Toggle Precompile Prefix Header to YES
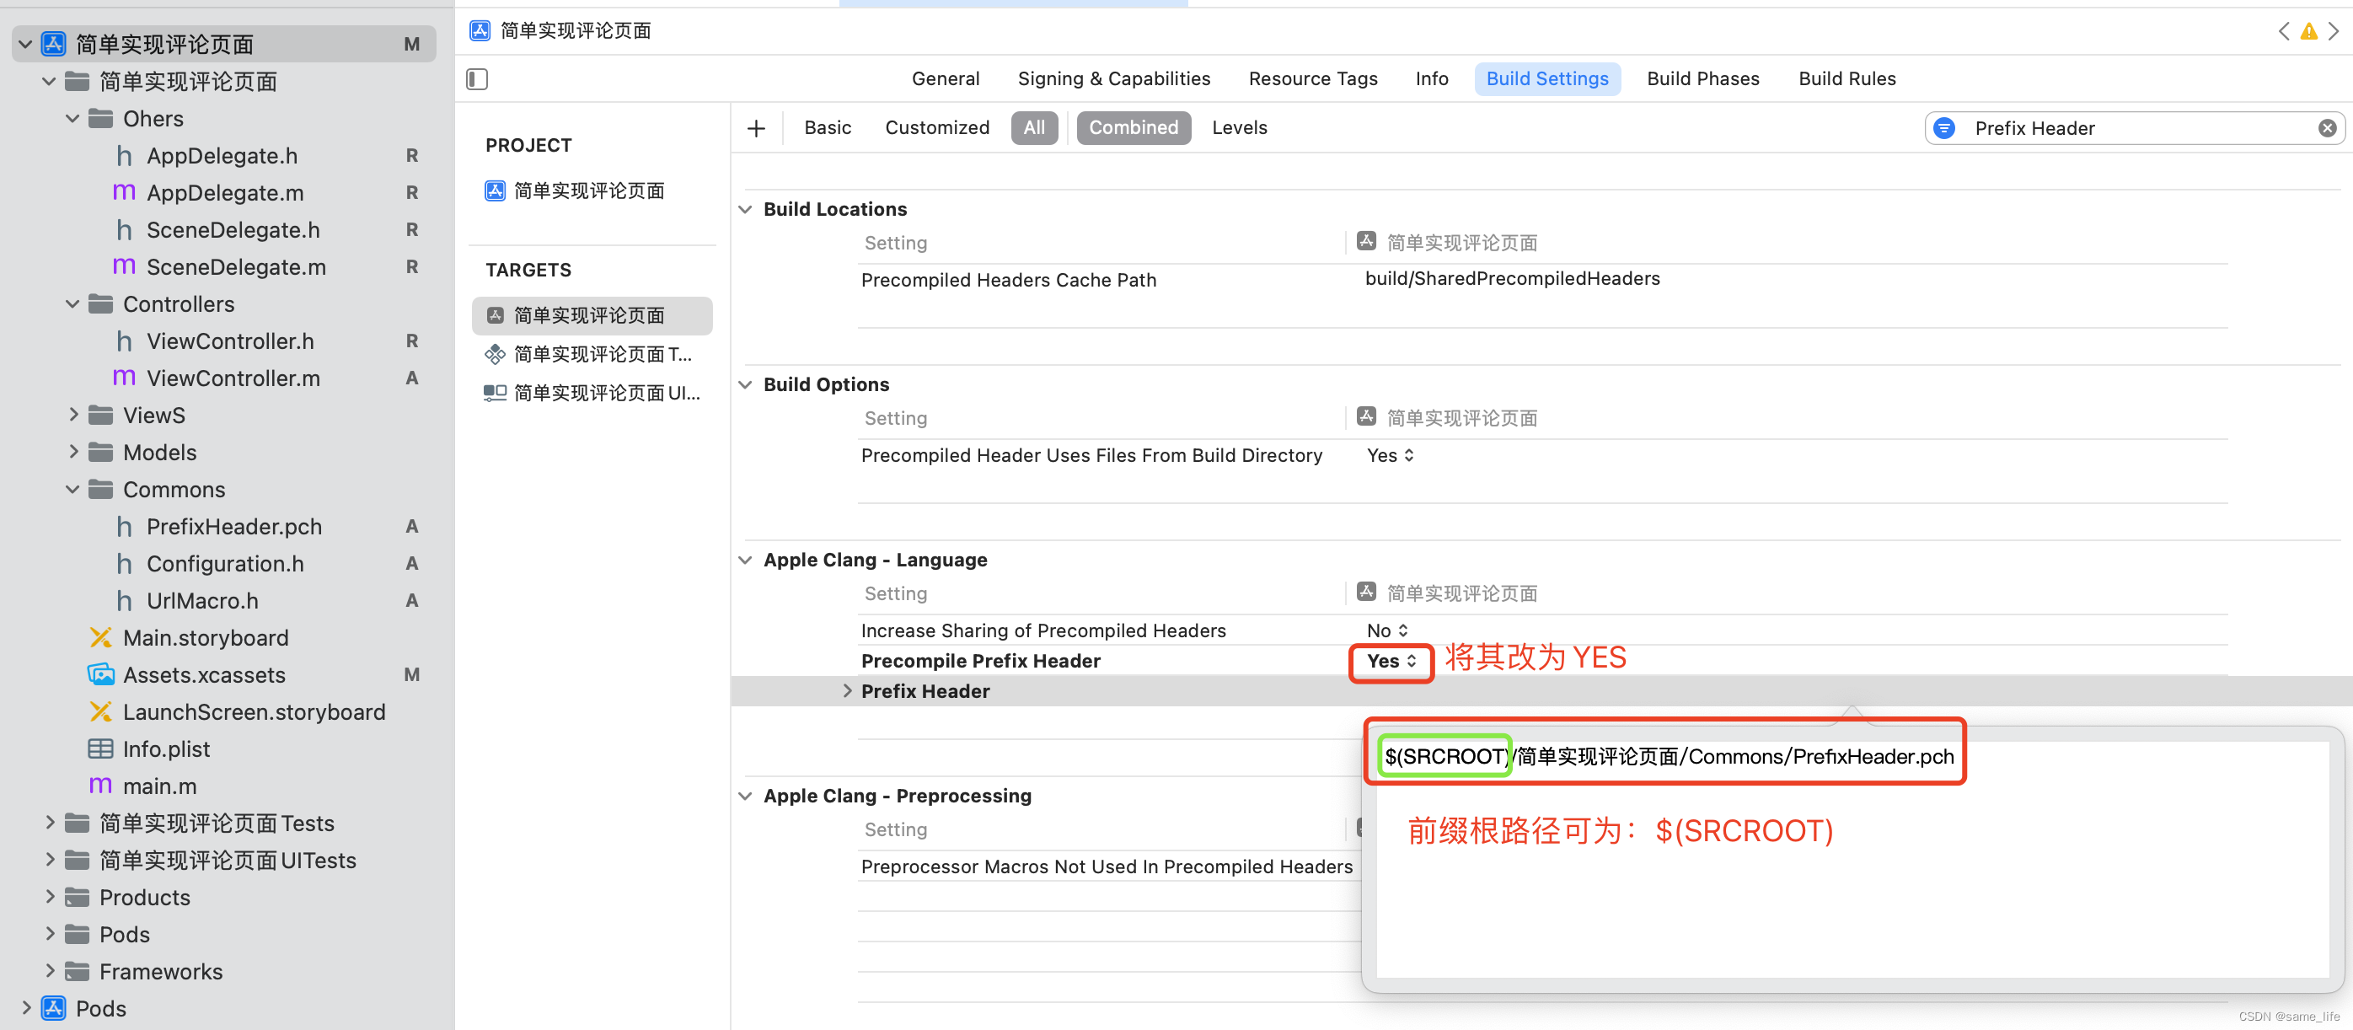Image resolution: width=2353 pixels, height=1030 pixels. (1386, 659)
